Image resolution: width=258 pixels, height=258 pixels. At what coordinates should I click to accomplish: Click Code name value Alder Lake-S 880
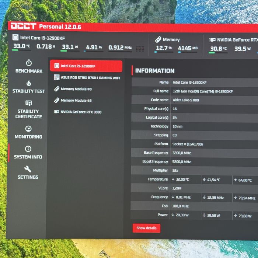pyautogui.click(x=186, y=100)
